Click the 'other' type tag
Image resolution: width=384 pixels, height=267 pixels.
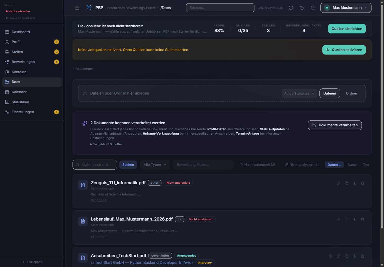pos(154,183)
